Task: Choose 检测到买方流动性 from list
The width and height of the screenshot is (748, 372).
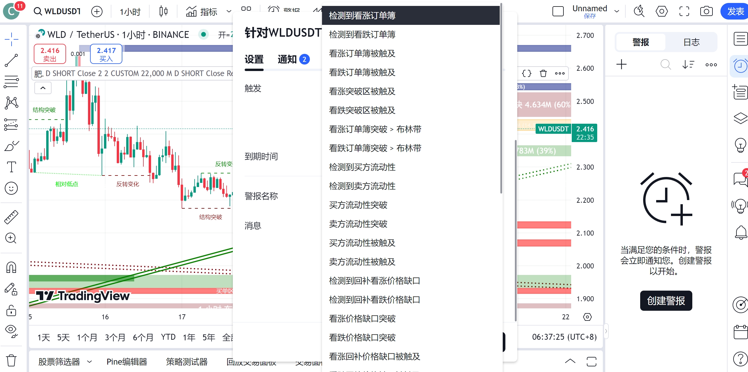Action: (411, 167)
